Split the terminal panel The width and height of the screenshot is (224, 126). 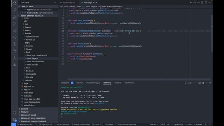(199, 83)
